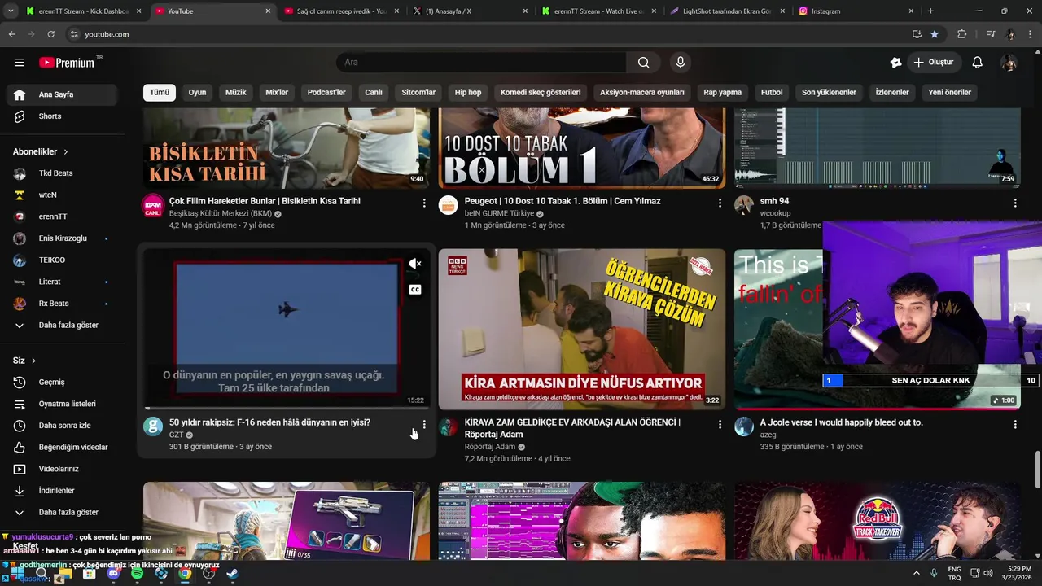Click the YouTube Premium logo
The image size is (1042, 586).
[x=67, y=63]
